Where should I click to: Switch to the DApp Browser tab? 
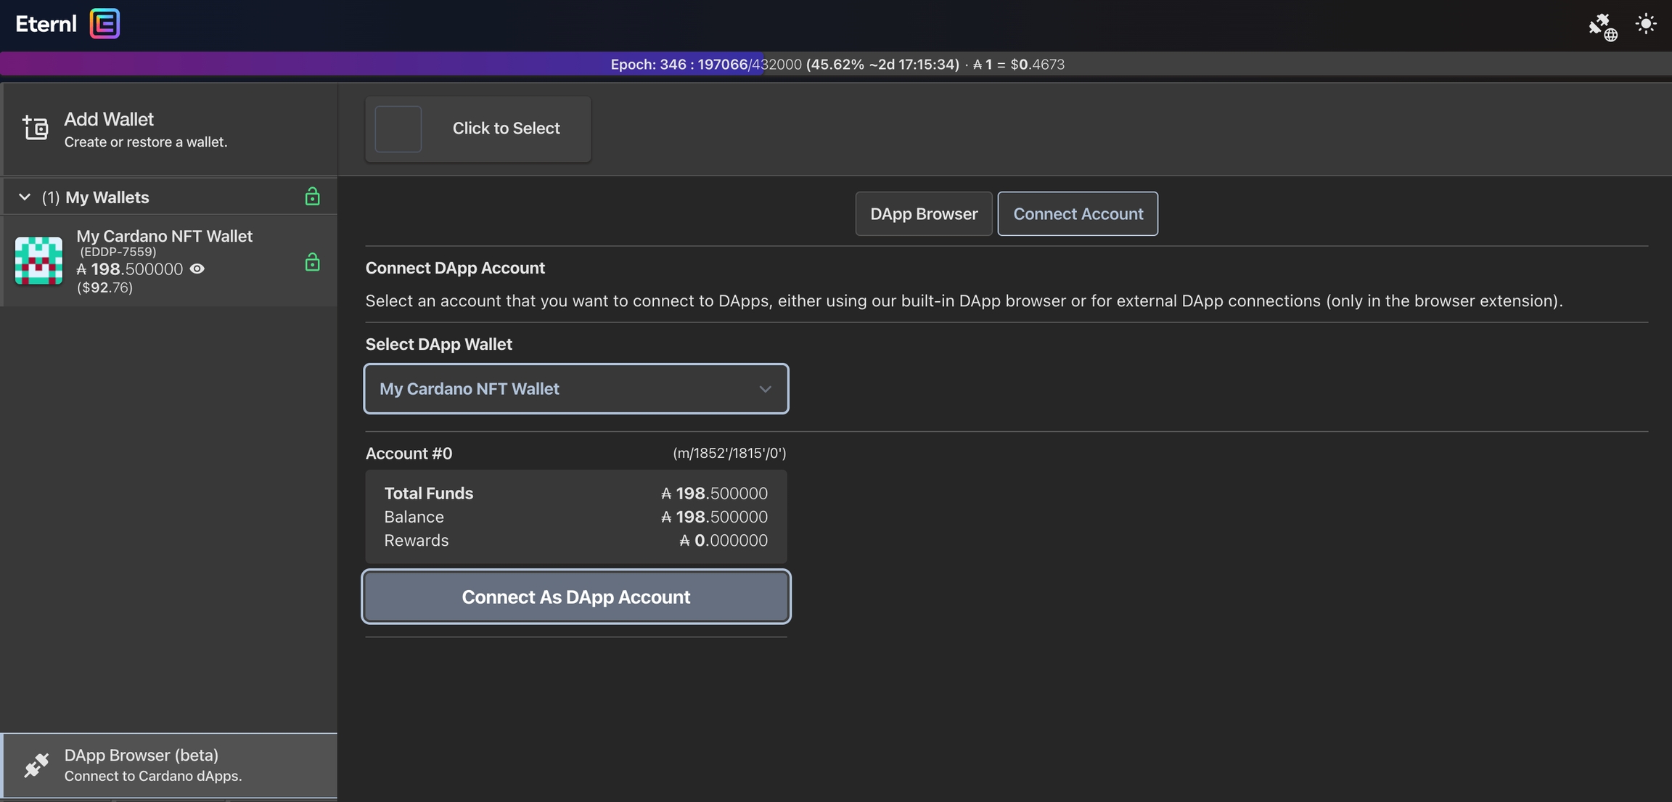pos(923,214)
